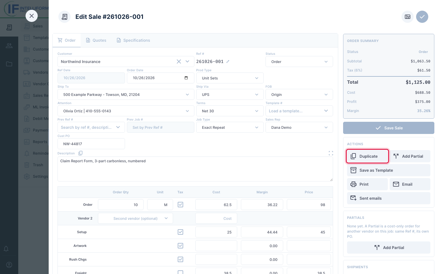Open Prod Type Unit Sets dropdown
This screenshot has height=274, width=438.
pyautogui.click(x=230, y=78)
